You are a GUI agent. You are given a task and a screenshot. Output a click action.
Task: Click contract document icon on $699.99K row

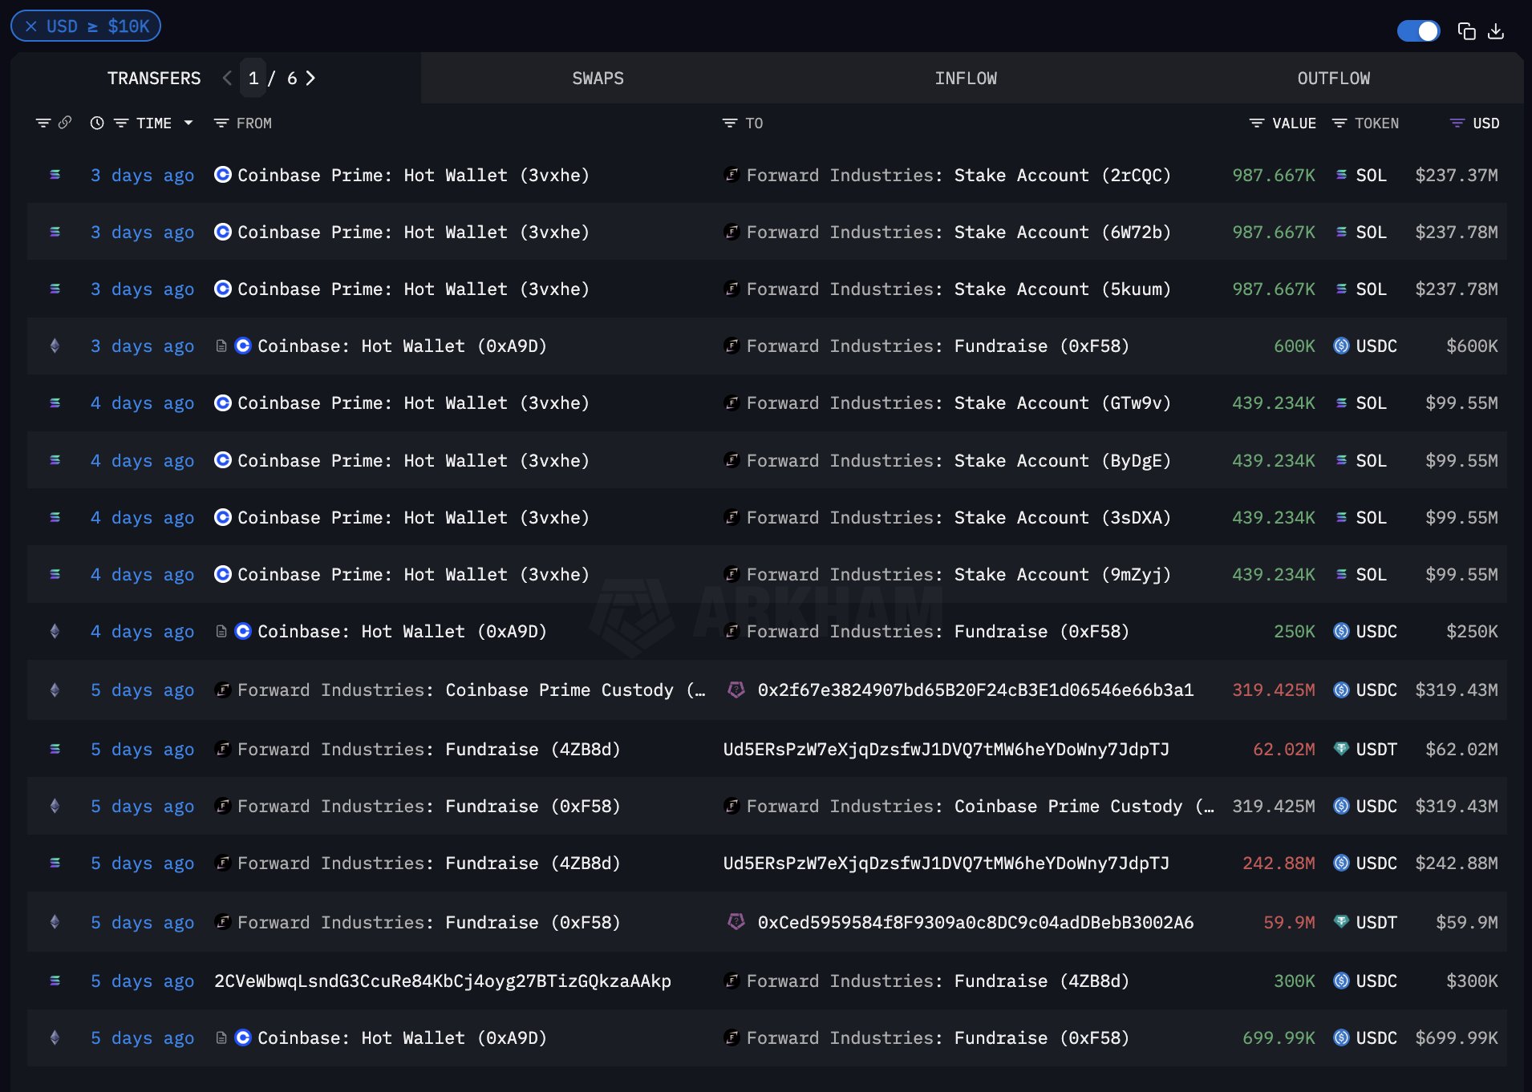point(221,1037)
